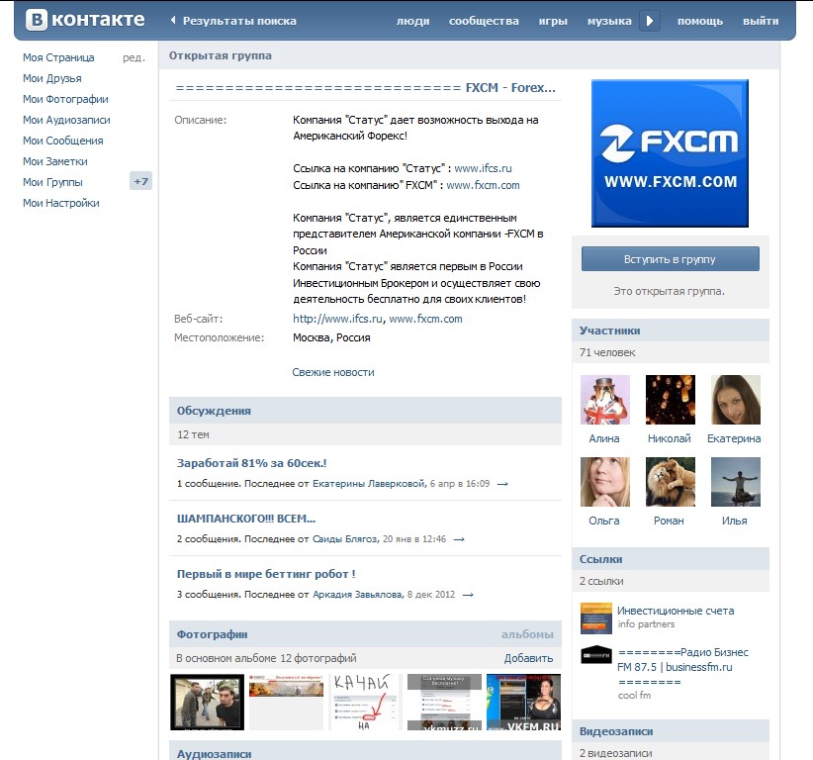Click the name link Екатерина
The image size is (813, 760).
(734, 438)
